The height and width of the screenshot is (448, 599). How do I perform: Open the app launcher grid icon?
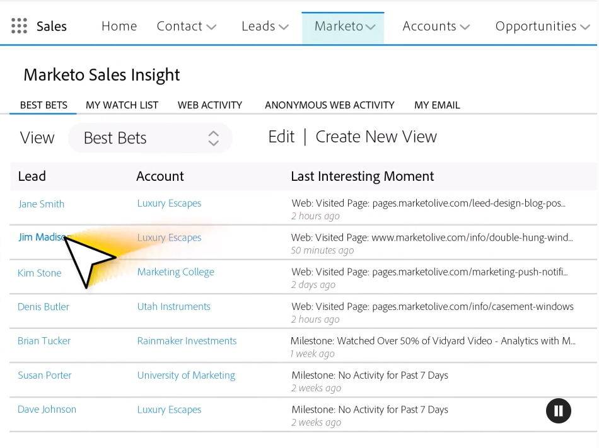[19, 26]
